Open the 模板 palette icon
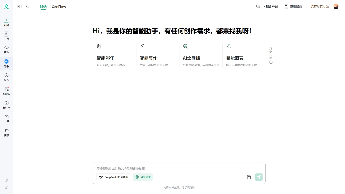Image resolution: width=345 pixels, height=194 pixels. 6,130
